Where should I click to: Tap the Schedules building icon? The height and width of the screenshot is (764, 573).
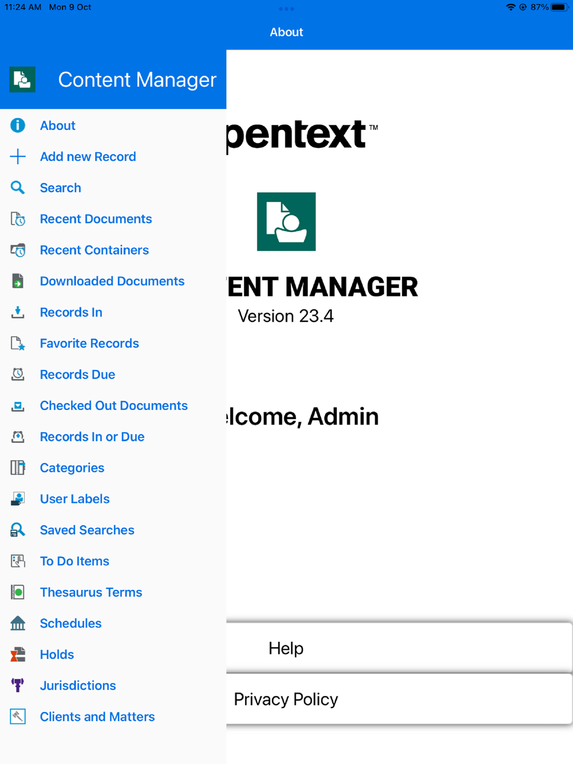coord(18,623)
